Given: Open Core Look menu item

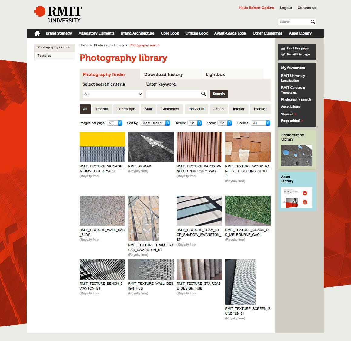Looking at the screenshot, I should [170, 33].
